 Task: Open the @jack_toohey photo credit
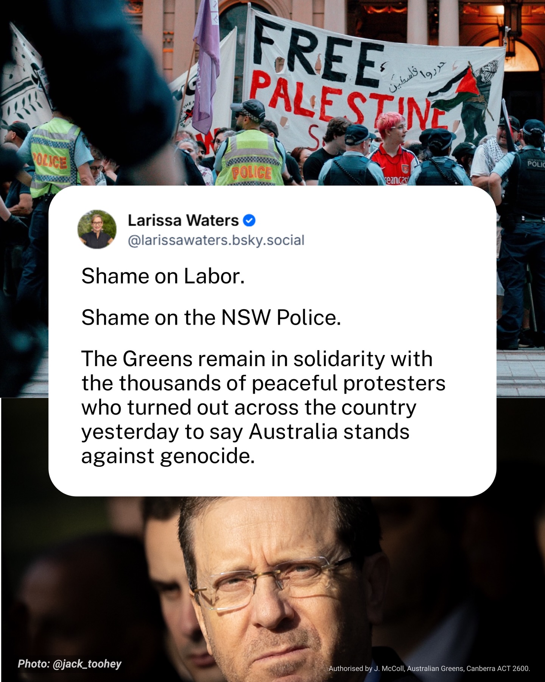70,663
